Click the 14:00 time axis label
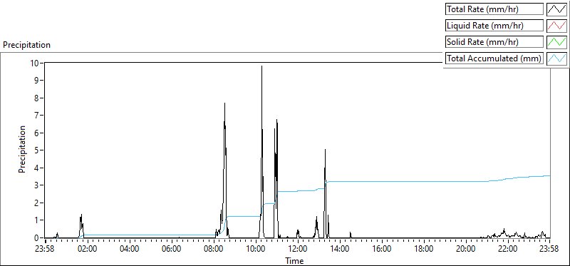 click(x=340, y=250)
